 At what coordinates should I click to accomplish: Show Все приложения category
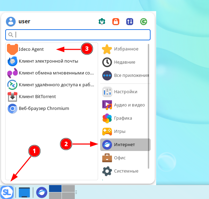(x=131, y=75)
